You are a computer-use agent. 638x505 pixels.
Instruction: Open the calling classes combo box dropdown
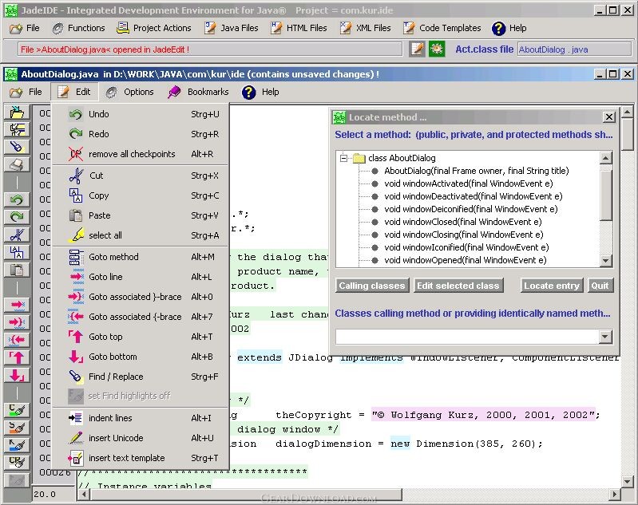[605, 337]
